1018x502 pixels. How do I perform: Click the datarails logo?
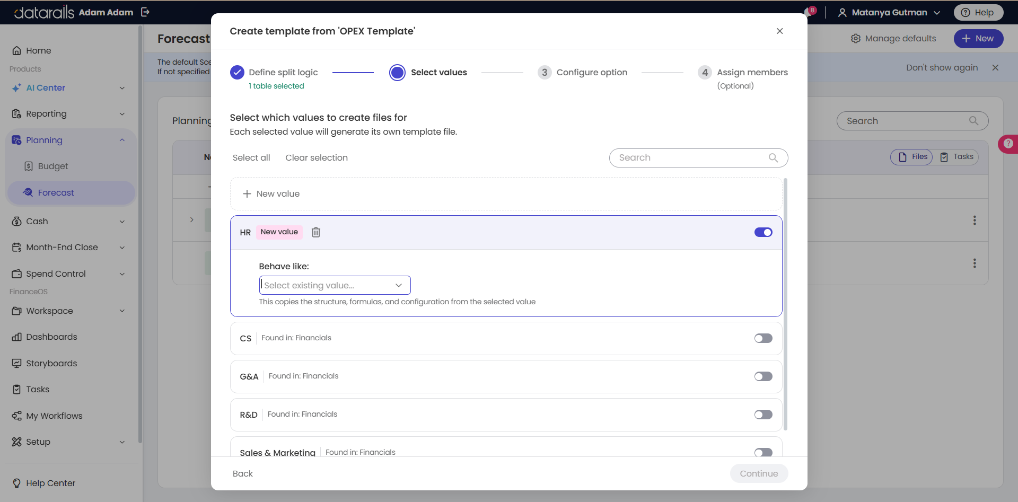[45, 12]
